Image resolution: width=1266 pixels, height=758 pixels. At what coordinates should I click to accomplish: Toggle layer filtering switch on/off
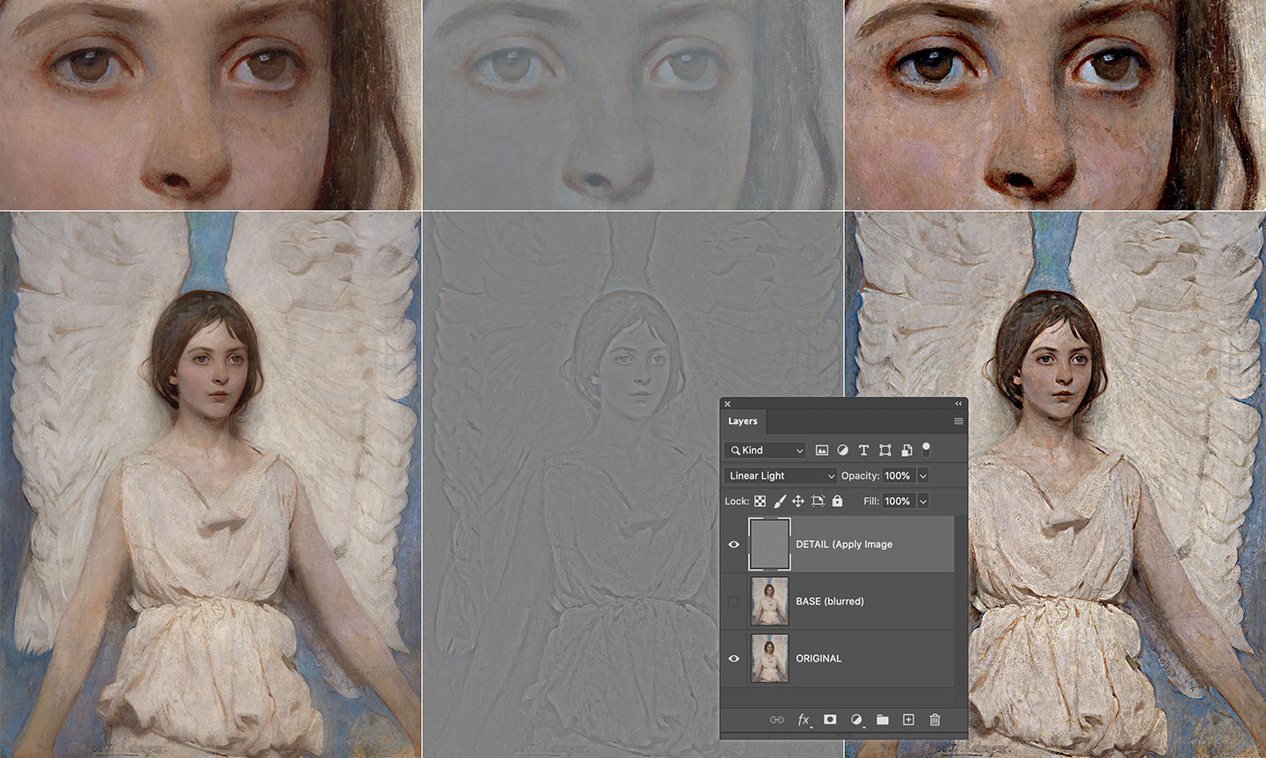[926, 449]
